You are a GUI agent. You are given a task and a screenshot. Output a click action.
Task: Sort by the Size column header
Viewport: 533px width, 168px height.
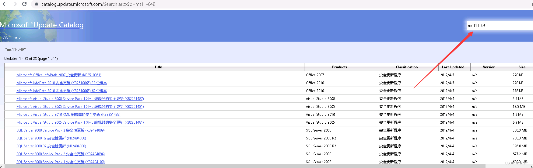pyautogui.click(x=522, y=67)
